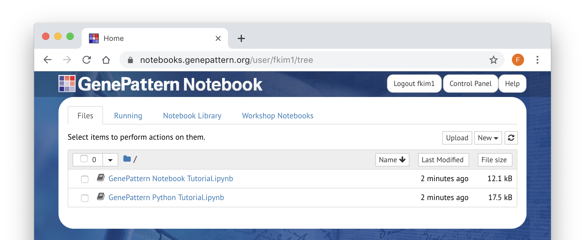585x240 pixels.
Task: Expand the selection dropdown caret
Action: click(110, 160)
